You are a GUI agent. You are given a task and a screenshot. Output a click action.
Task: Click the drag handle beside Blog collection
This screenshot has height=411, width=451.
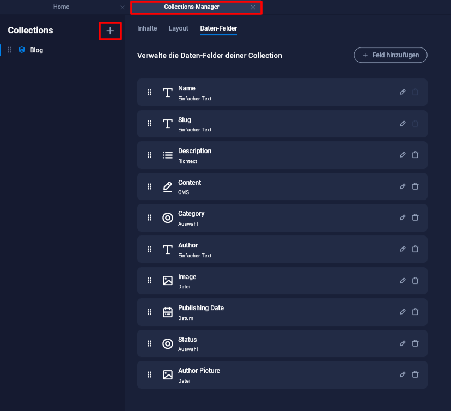tap(9, 50)
